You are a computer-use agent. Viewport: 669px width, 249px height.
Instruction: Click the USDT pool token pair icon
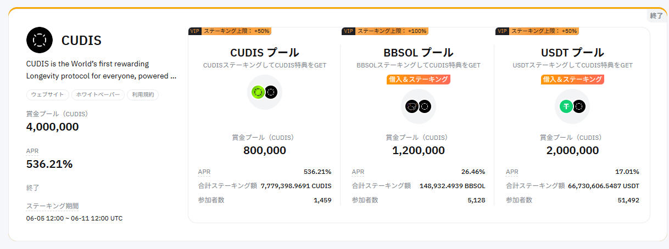pyautogui.click(x=572, y=106)
